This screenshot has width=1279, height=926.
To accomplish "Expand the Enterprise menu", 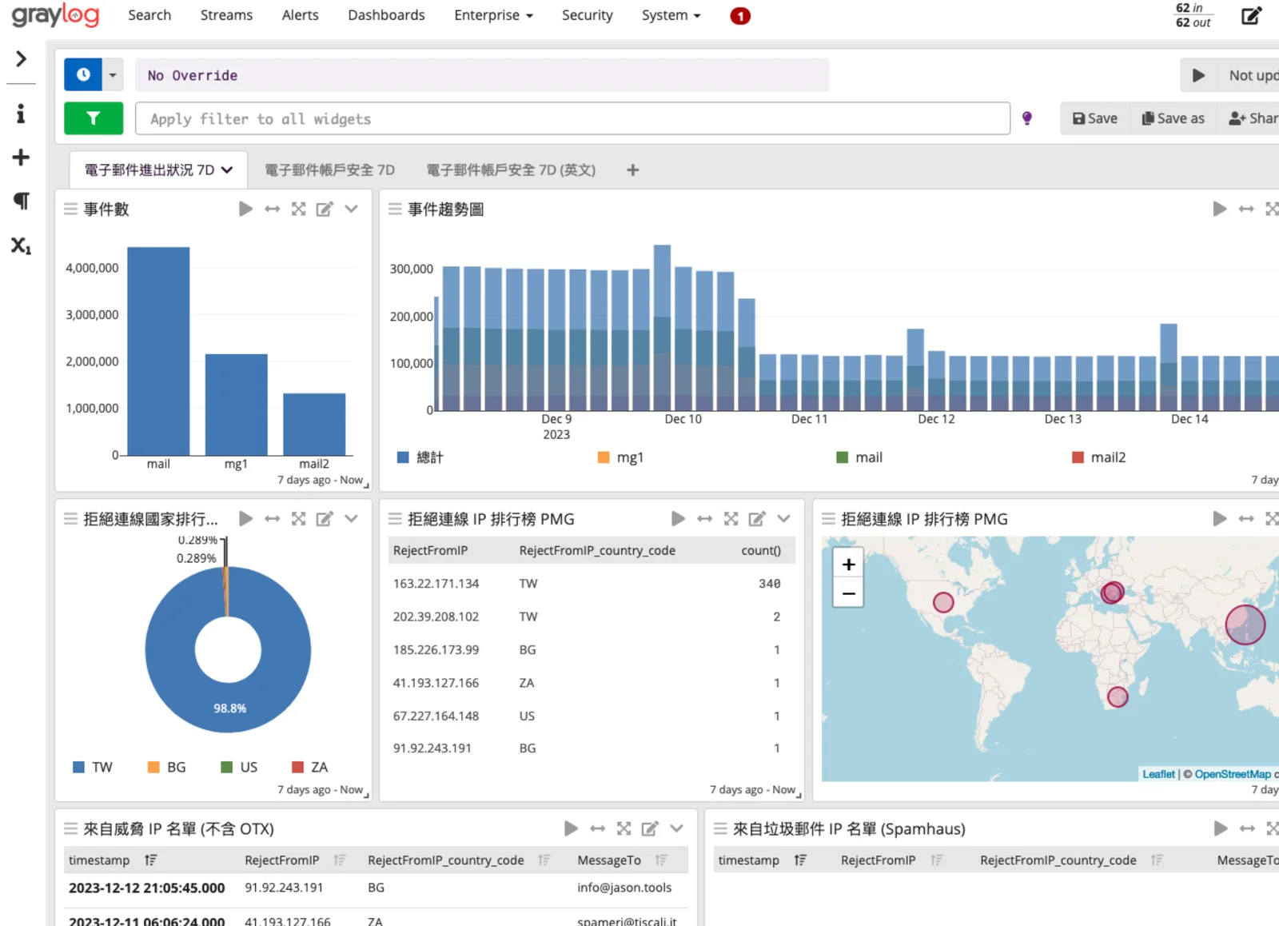I will 493,15.
